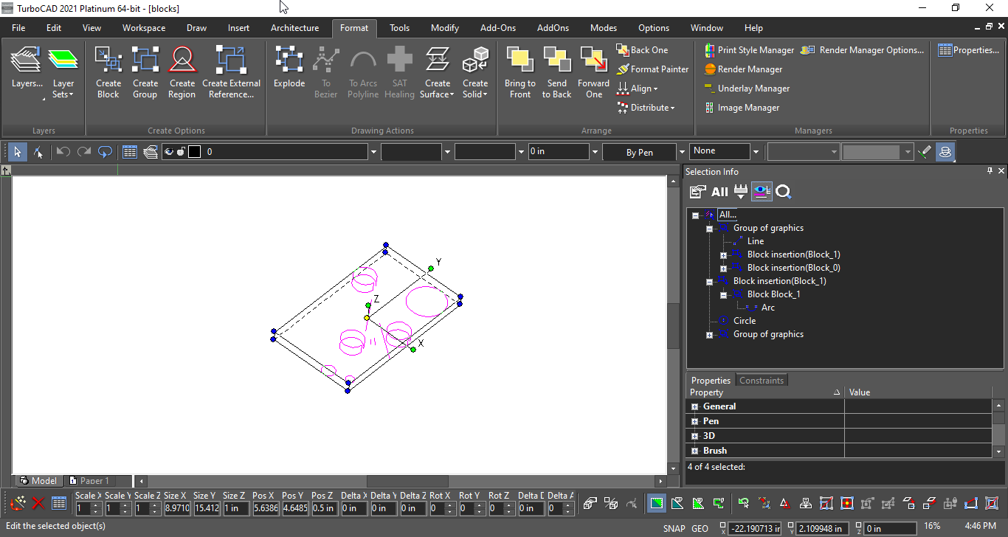
Task: Open the File menu
Action: [x=18, y=28]
